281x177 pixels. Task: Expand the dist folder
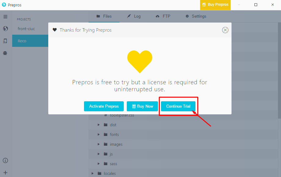pyautogui.click(x=99, y=125)
